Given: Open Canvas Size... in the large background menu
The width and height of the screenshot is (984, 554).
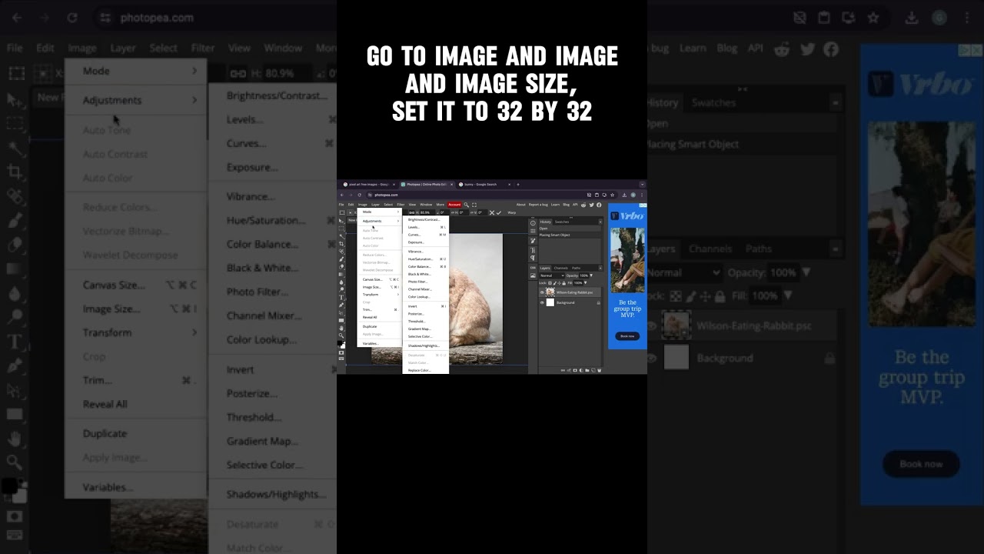Looking at the screenshot, I should 114,285.
